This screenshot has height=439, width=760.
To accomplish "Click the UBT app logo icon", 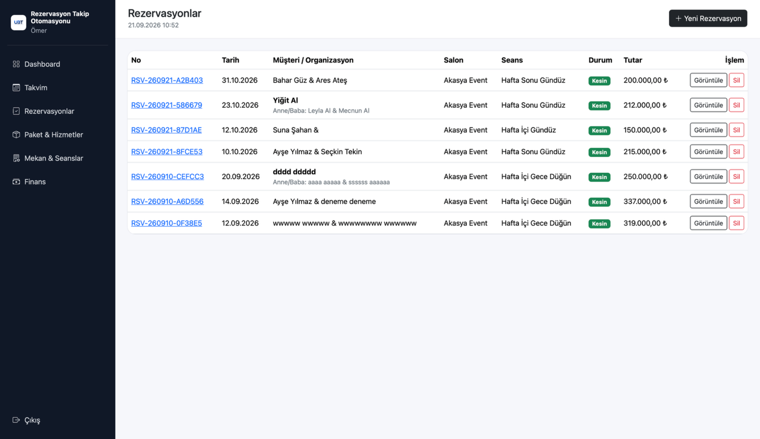I will coord(19,22).
